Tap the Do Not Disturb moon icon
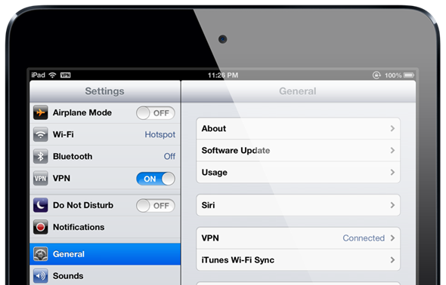This screenshot has height=285, width=446. (40, 205)
